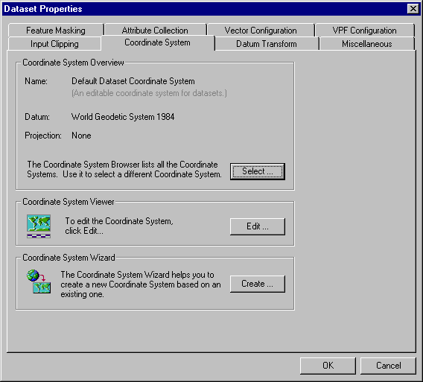Click the name 'Default Dataset Coordinate System'
The width and height of the screenshot is (423, 382).
click(133, 81)
